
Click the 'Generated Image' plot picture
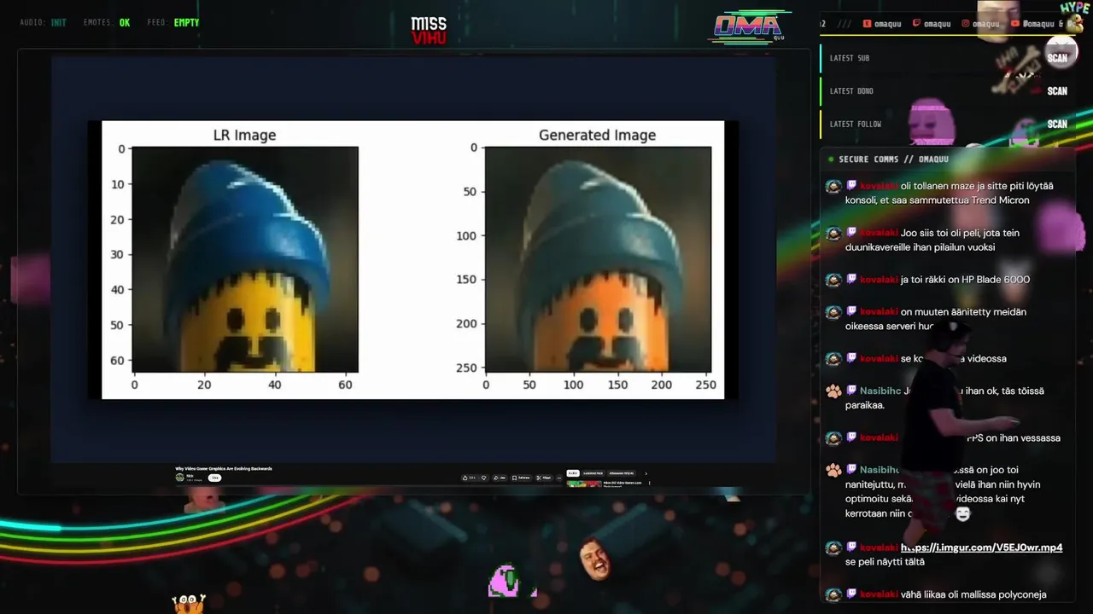pyautogui.click(x=598, y=259)
